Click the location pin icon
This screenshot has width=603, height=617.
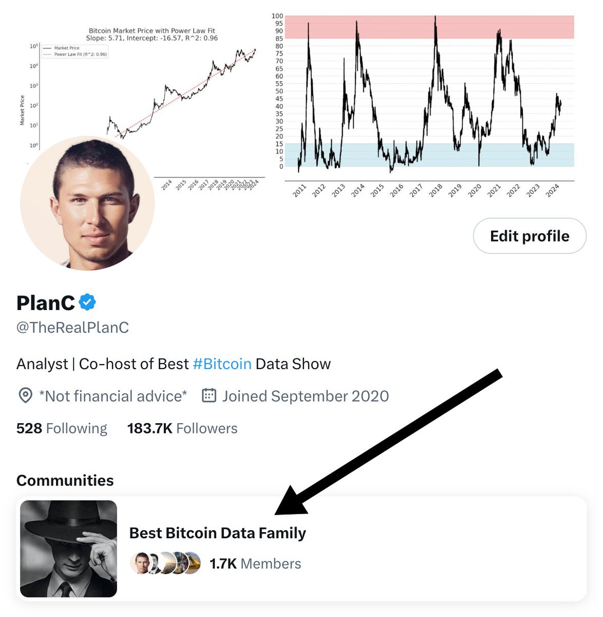pyautogui.click(x=25, y=396)
